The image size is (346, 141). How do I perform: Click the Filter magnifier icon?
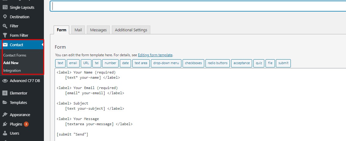[x=5, y=26]
